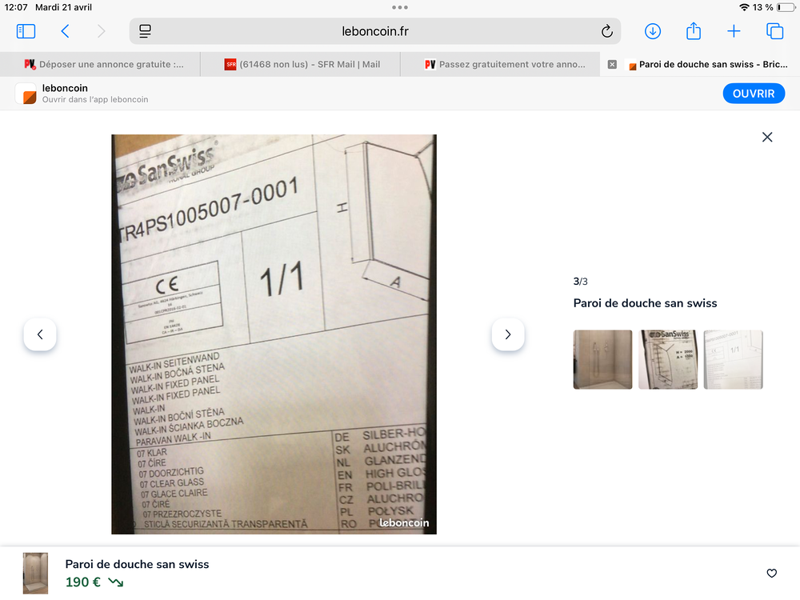Go back to the previous page

pyautogui.click(x=65, y=31)
